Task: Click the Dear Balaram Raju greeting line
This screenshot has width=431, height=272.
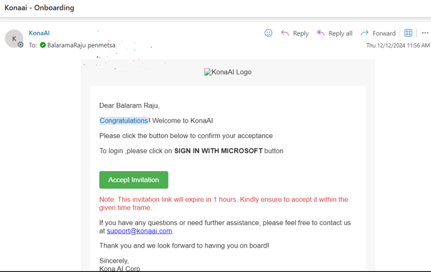Action: pos(129,105)
